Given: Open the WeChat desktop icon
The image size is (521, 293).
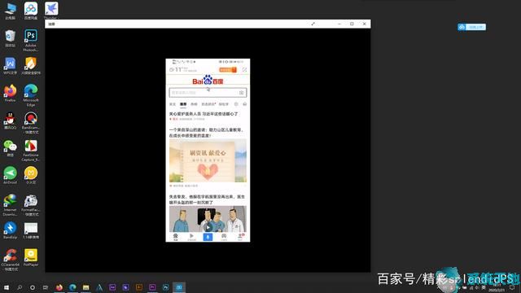Looking at the screenshot, I should (x=10, y=148).
